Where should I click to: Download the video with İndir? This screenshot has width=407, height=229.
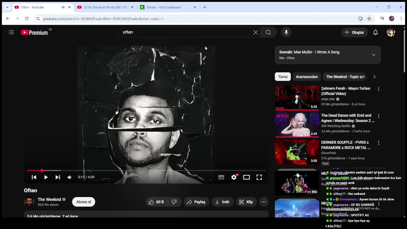pyautogui.click(x=223, y=202)
